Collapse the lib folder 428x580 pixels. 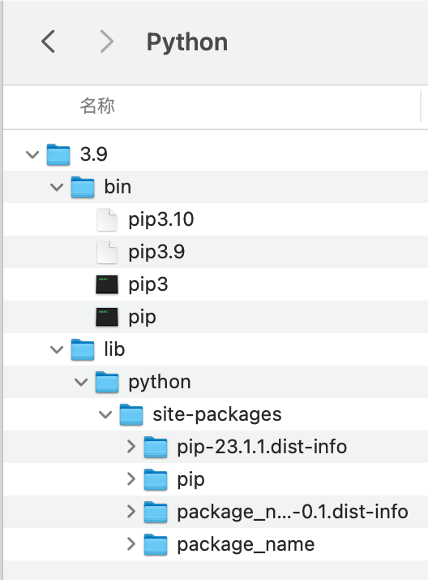tap(57, 349)
